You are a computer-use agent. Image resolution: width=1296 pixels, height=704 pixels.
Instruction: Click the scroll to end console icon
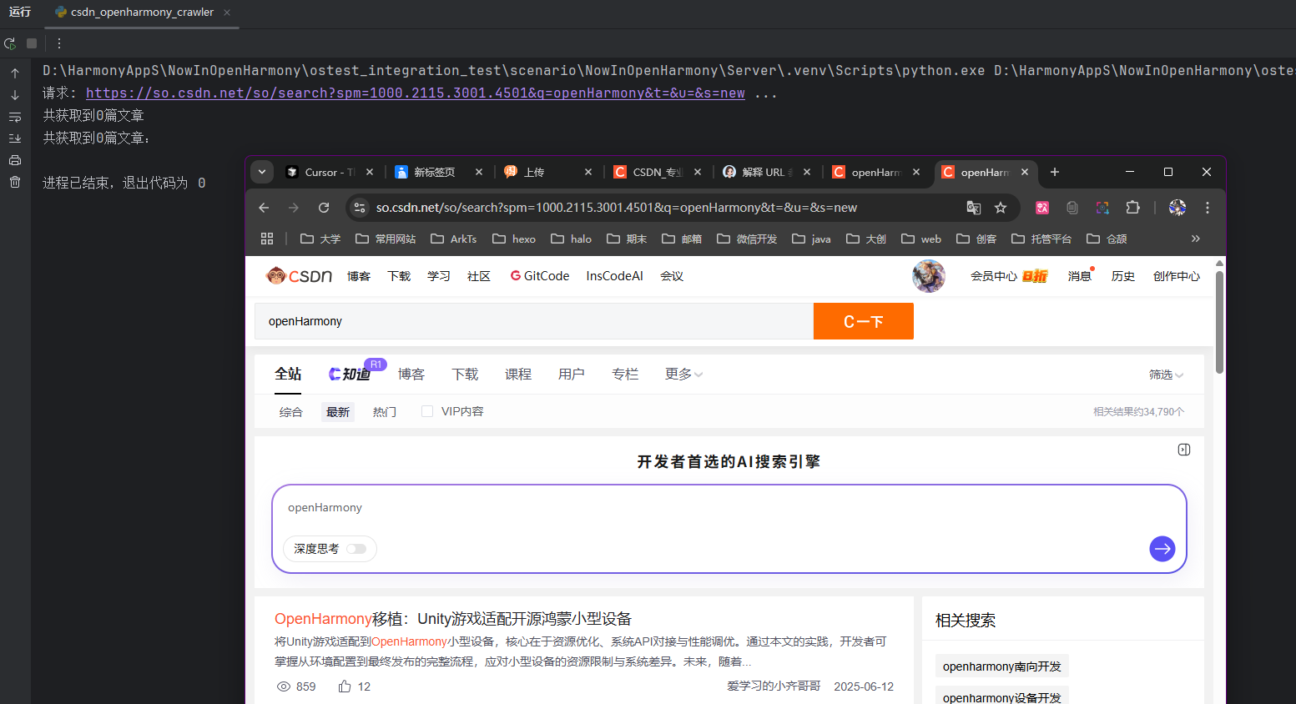[x=15, y=138]
